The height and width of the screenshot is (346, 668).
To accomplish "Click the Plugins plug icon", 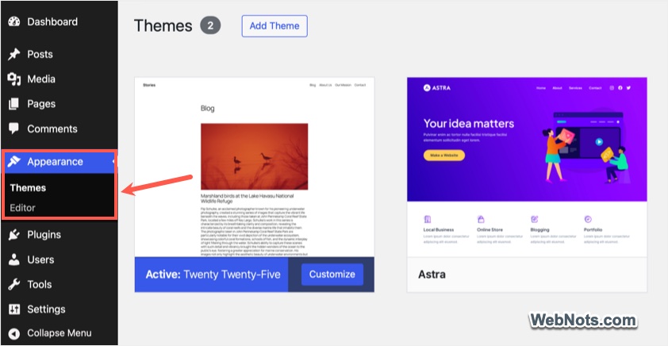I will (x=14, y=235).
